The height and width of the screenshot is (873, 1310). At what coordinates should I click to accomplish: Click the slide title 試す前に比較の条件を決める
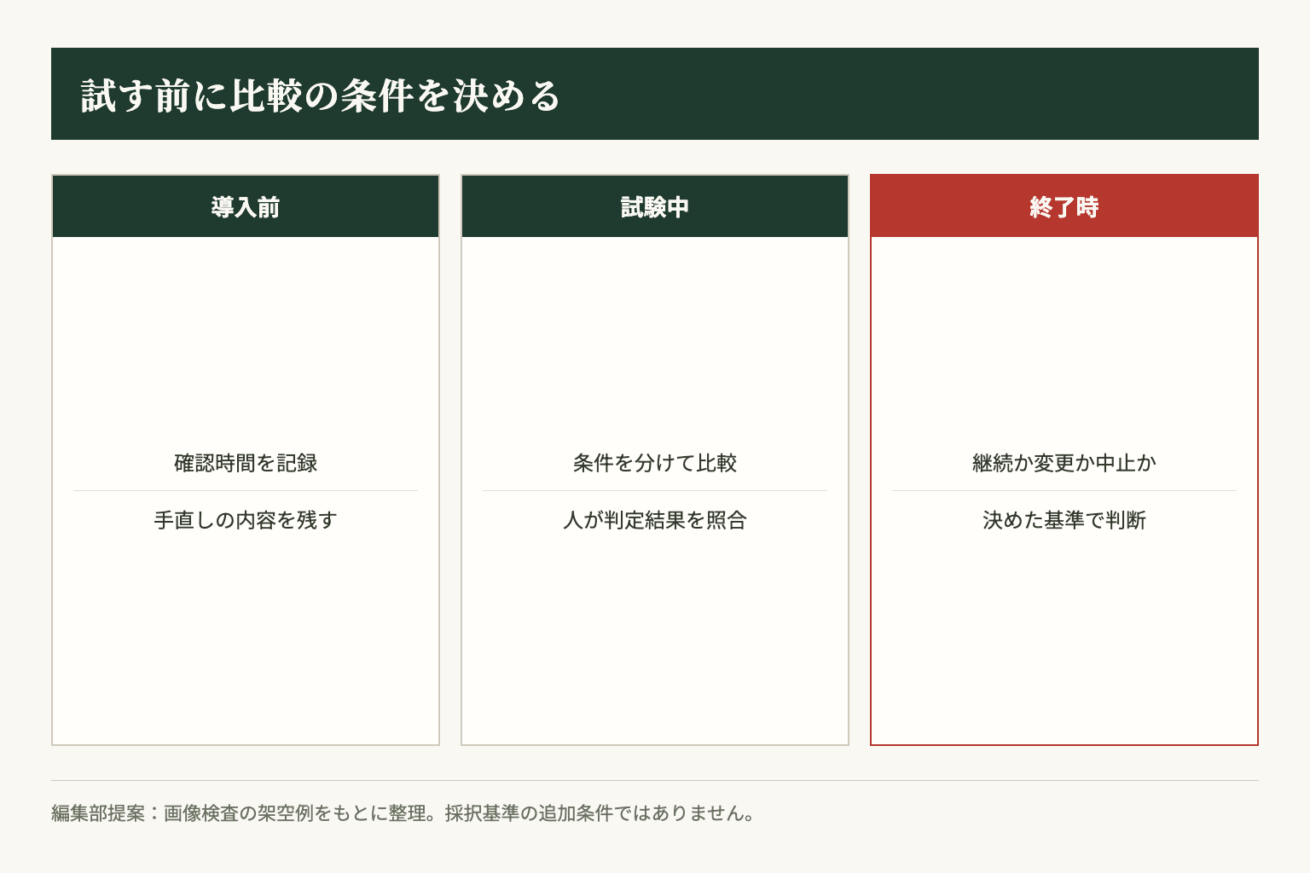[x=321, y=95]
